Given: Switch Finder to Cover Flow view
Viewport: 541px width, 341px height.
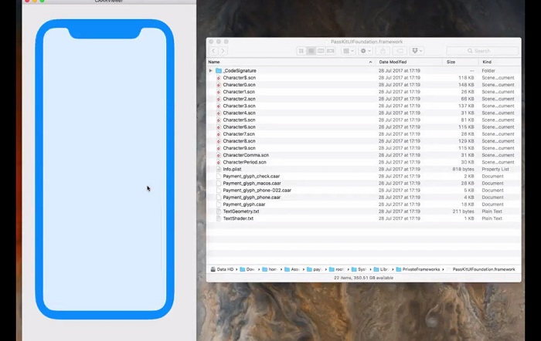Looking at the screenshot, I should tap(331, 51).
